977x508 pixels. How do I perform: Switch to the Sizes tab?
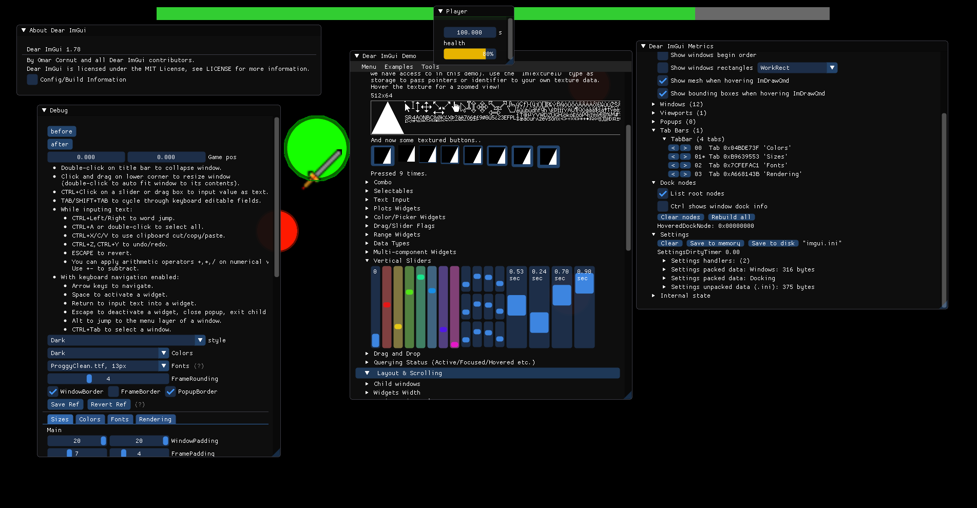(60, 419)
